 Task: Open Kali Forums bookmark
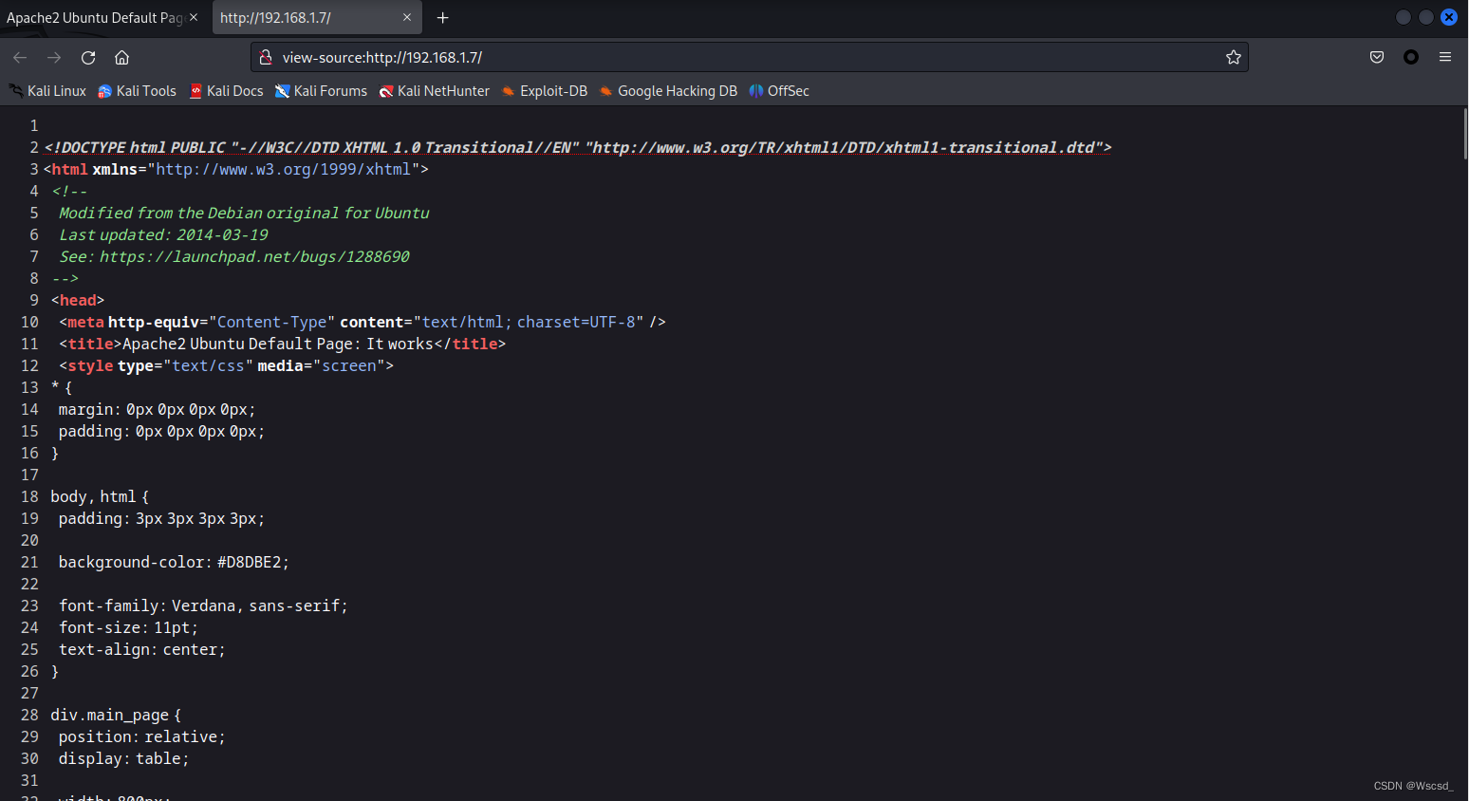pyautogui.click(x=321, y=91)
